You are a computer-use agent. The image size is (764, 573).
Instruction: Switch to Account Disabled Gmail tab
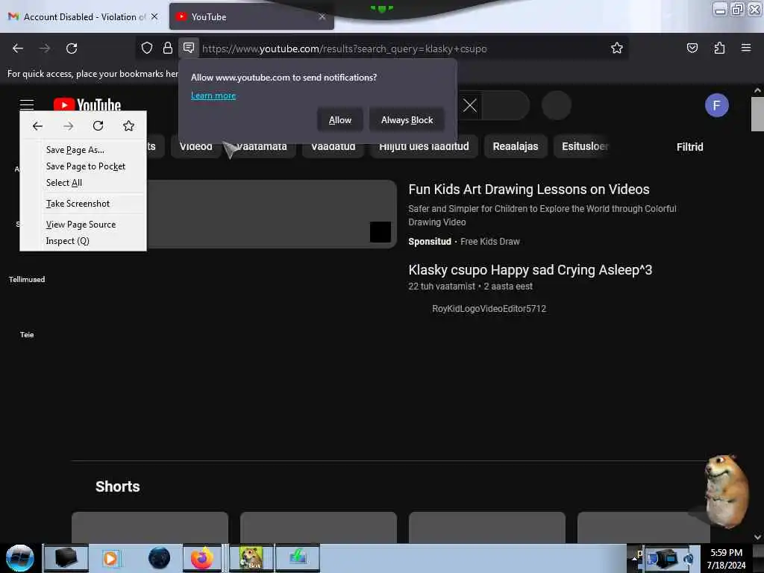84,16
